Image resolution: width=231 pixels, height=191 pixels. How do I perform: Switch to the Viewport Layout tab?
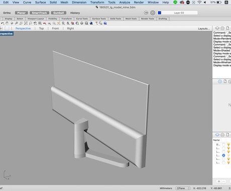(x=36, y=19)
